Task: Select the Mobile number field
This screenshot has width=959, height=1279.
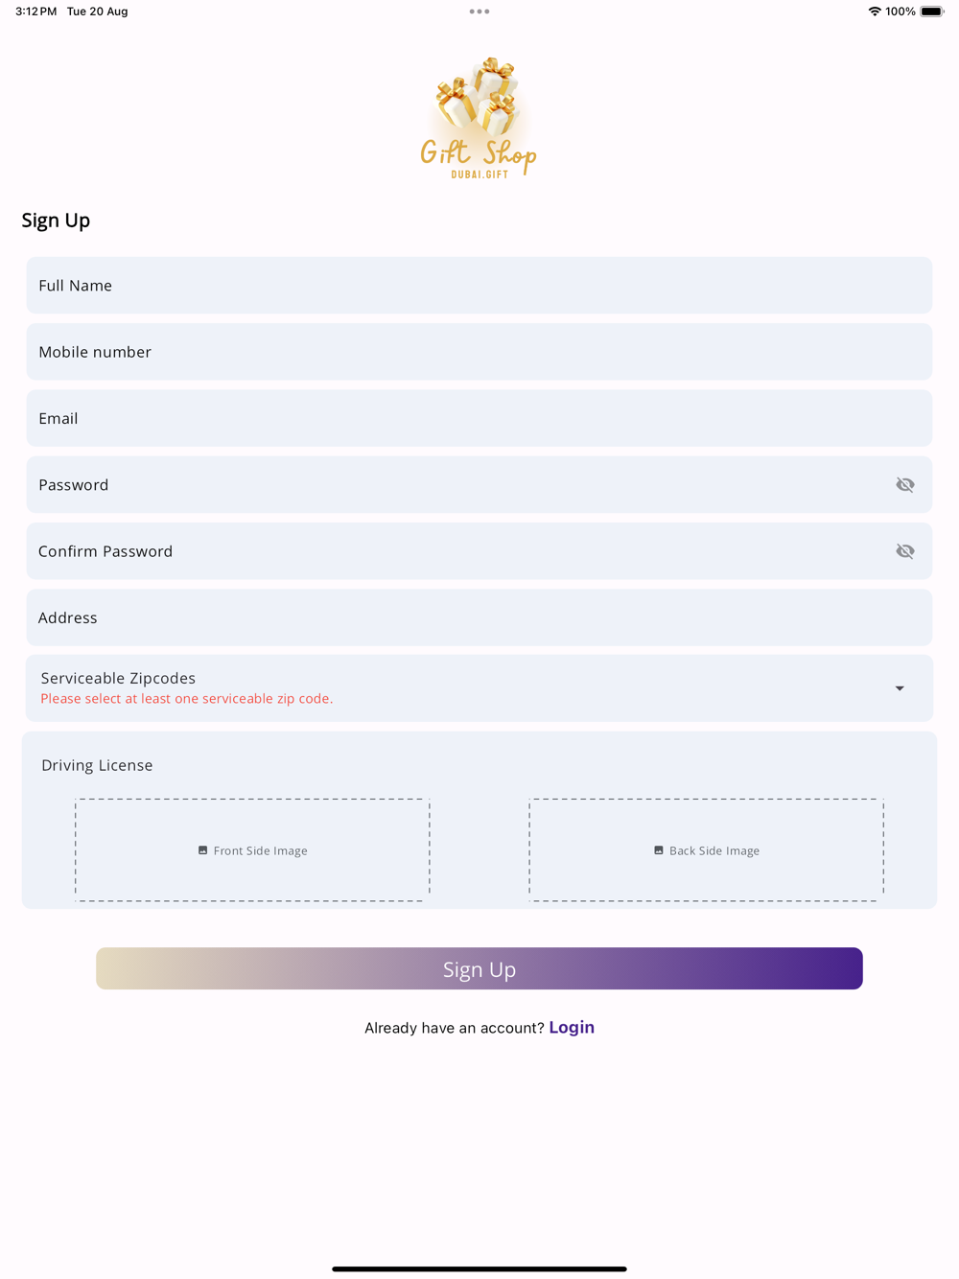Action: [479, 352]
